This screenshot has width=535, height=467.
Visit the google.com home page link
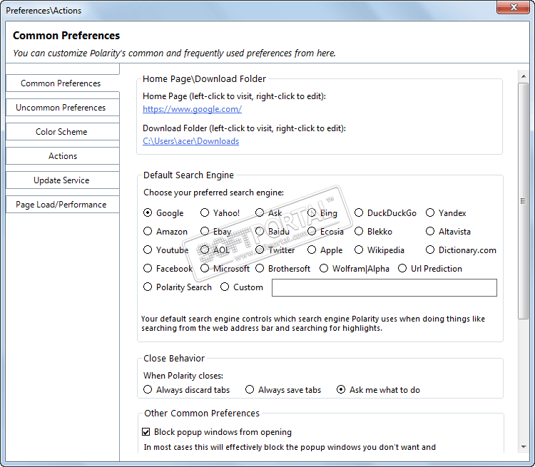click(x=192, y=109)
